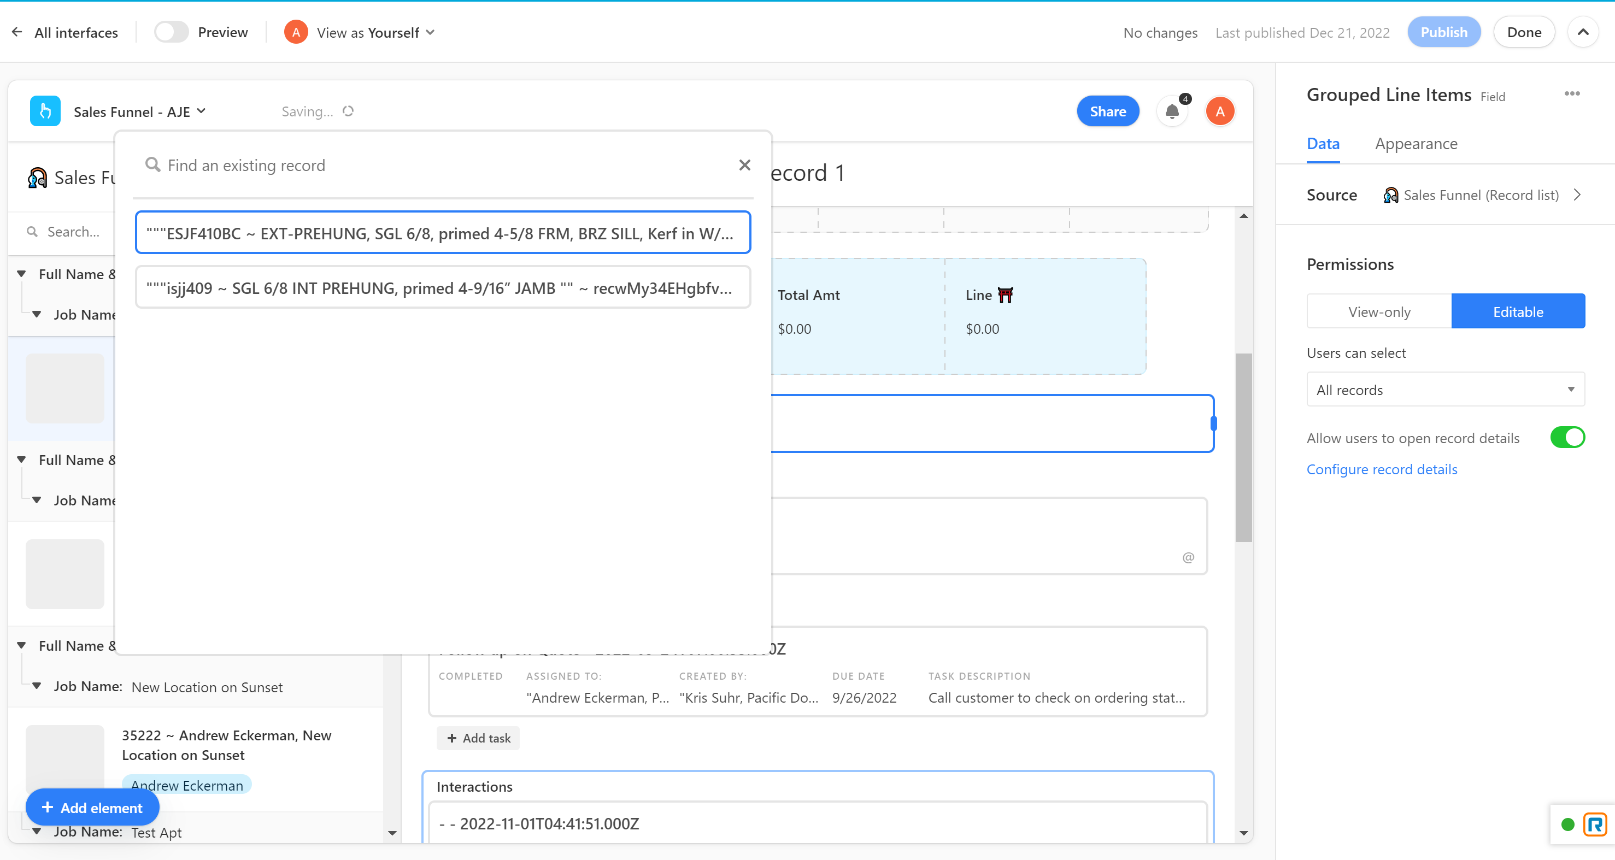Open Grouped Line Items more options menu
The height and width of the screenshot is (860, 1615).
1571,93
